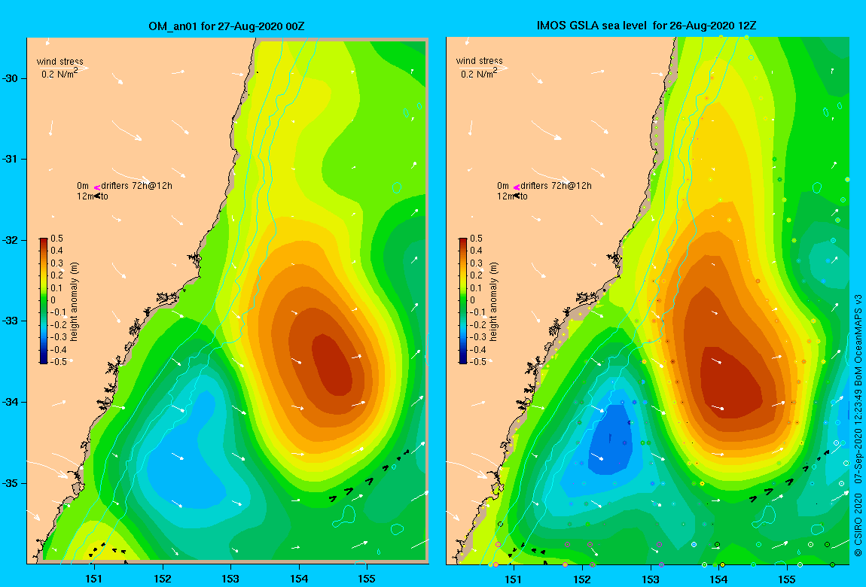Click longitude label '153' under right map
Screen dimensions: 866x587
(650, 579)
